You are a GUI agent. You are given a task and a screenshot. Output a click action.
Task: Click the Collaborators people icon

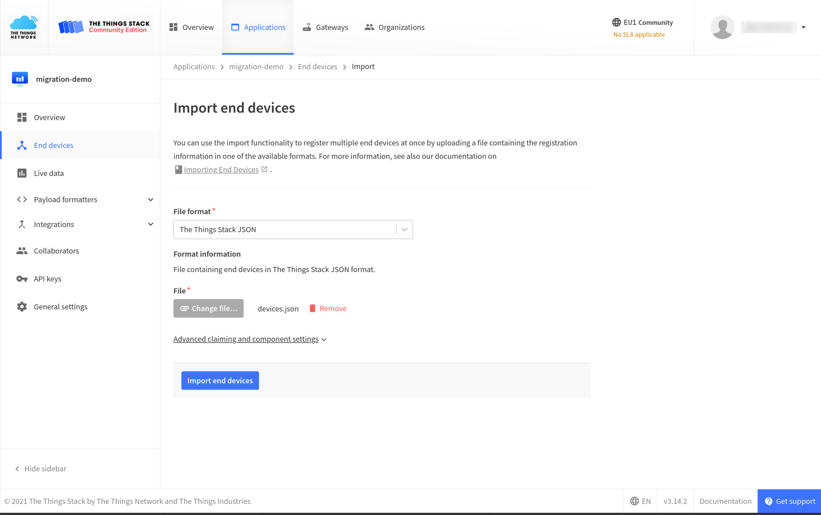(x=22, y=251)
